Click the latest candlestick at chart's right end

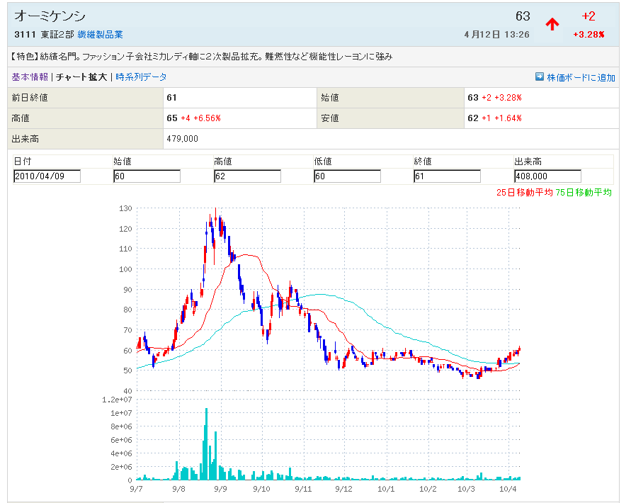click(x=520, y=349)
